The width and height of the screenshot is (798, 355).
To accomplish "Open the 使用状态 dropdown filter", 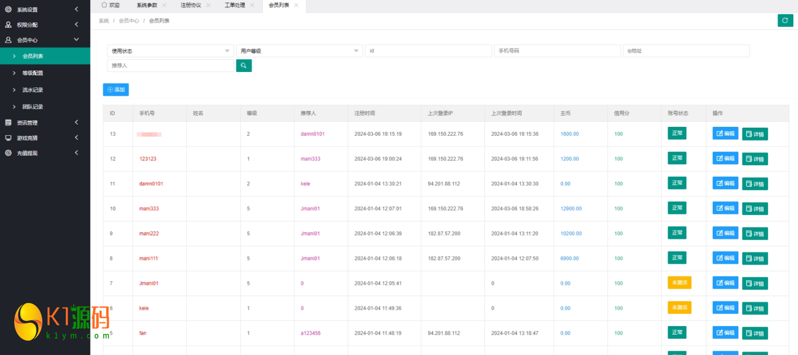I will pos(170,51).
